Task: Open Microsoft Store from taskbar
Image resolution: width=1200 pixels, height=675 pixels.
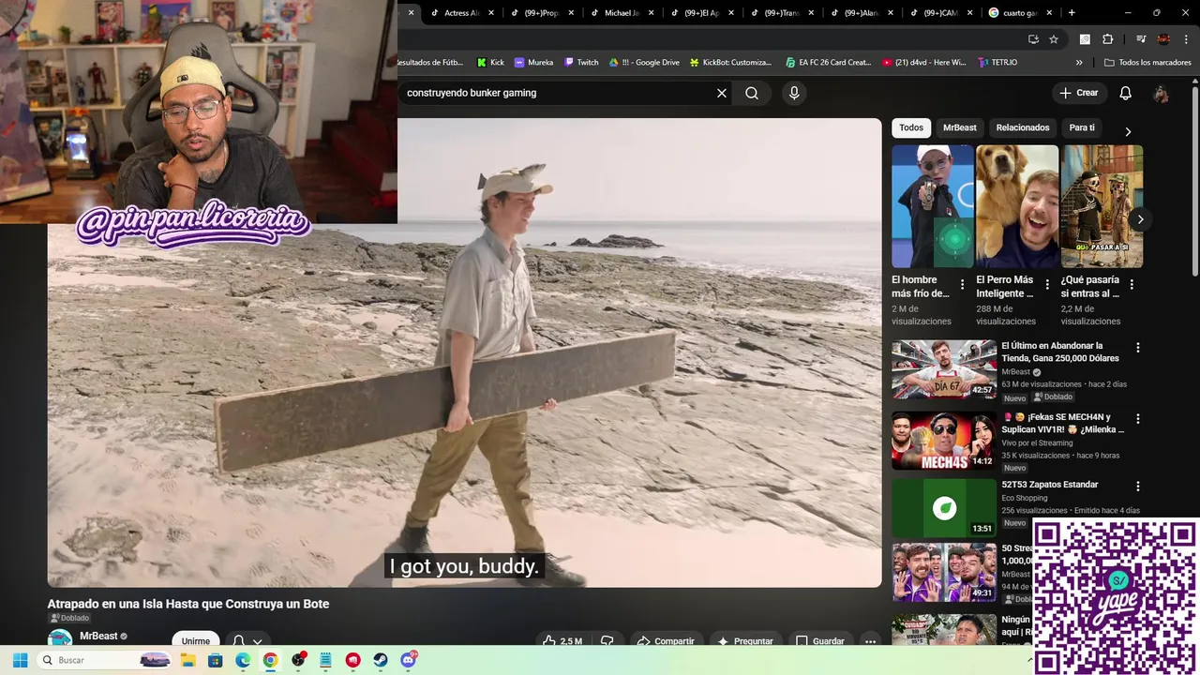Action: coord(215,660)
